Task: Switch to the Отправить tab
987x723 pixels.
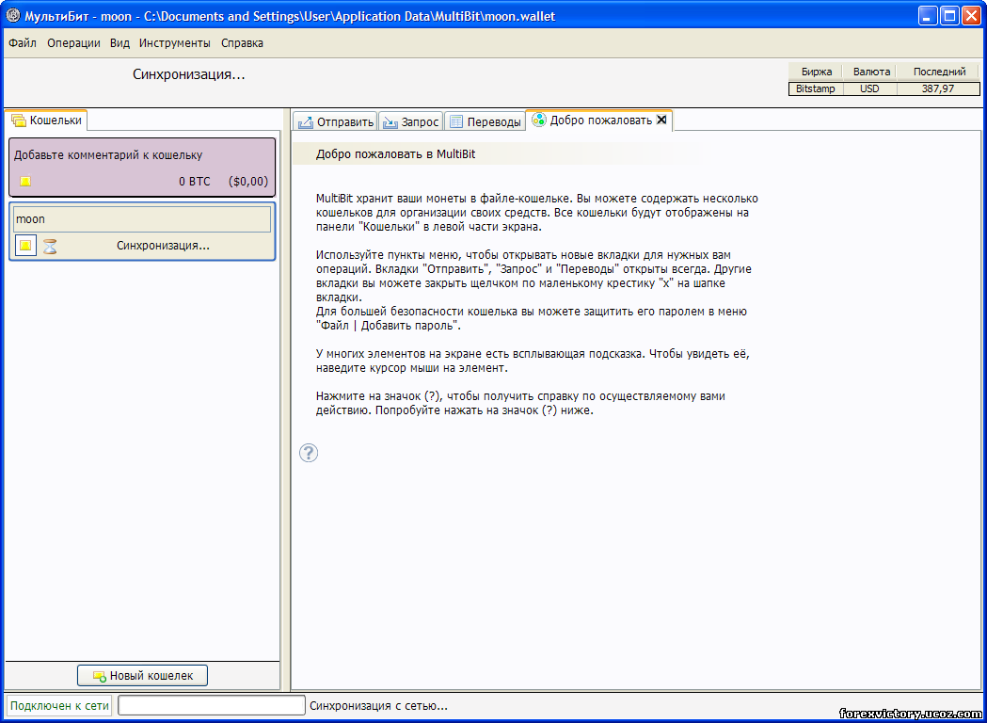Action: 336,121
